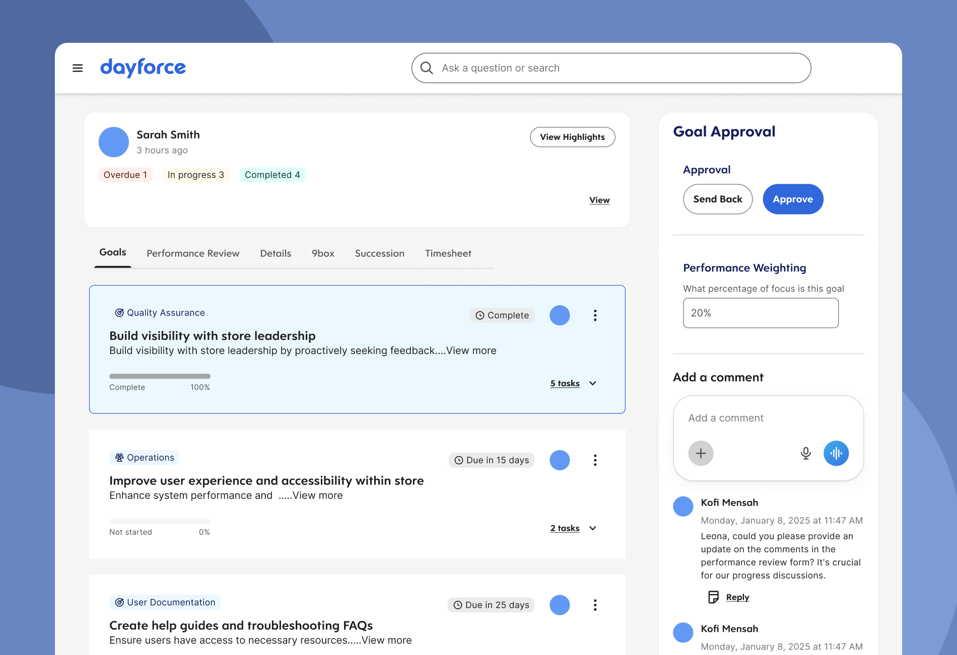Click the Complete status badge
Viewport: 957px width, 655px height.
pos(502,315)
